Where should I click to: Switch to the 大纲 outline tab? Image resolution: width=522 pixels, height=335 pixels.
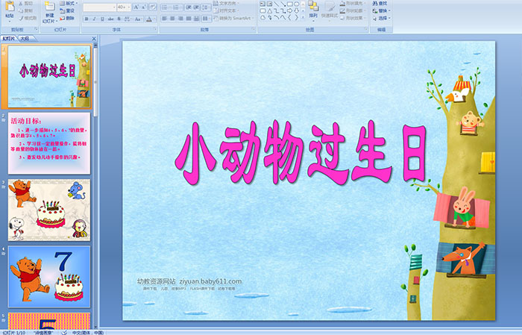25,39
